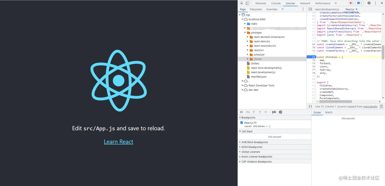Collapse the top frame tree node
385x186 pixels.
[x=240, y=15]
